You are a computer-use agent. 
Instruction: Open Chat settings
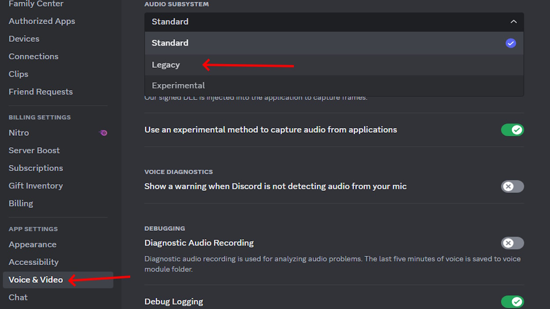click(x=18, y=297)
